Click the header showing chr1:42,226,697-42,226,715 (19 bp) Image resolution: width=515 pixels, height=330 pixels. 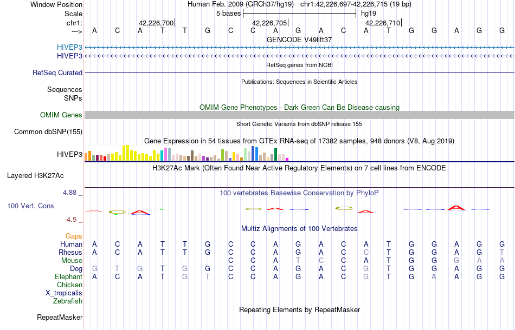coord(356,4)
